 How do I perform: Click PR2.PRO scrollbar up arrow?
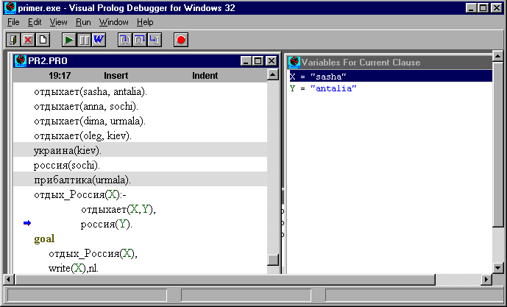(273, 75)
